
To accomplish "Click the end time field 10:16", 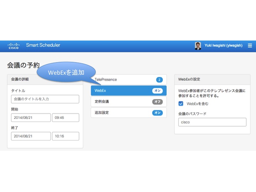I will click(x=65, y=136).
